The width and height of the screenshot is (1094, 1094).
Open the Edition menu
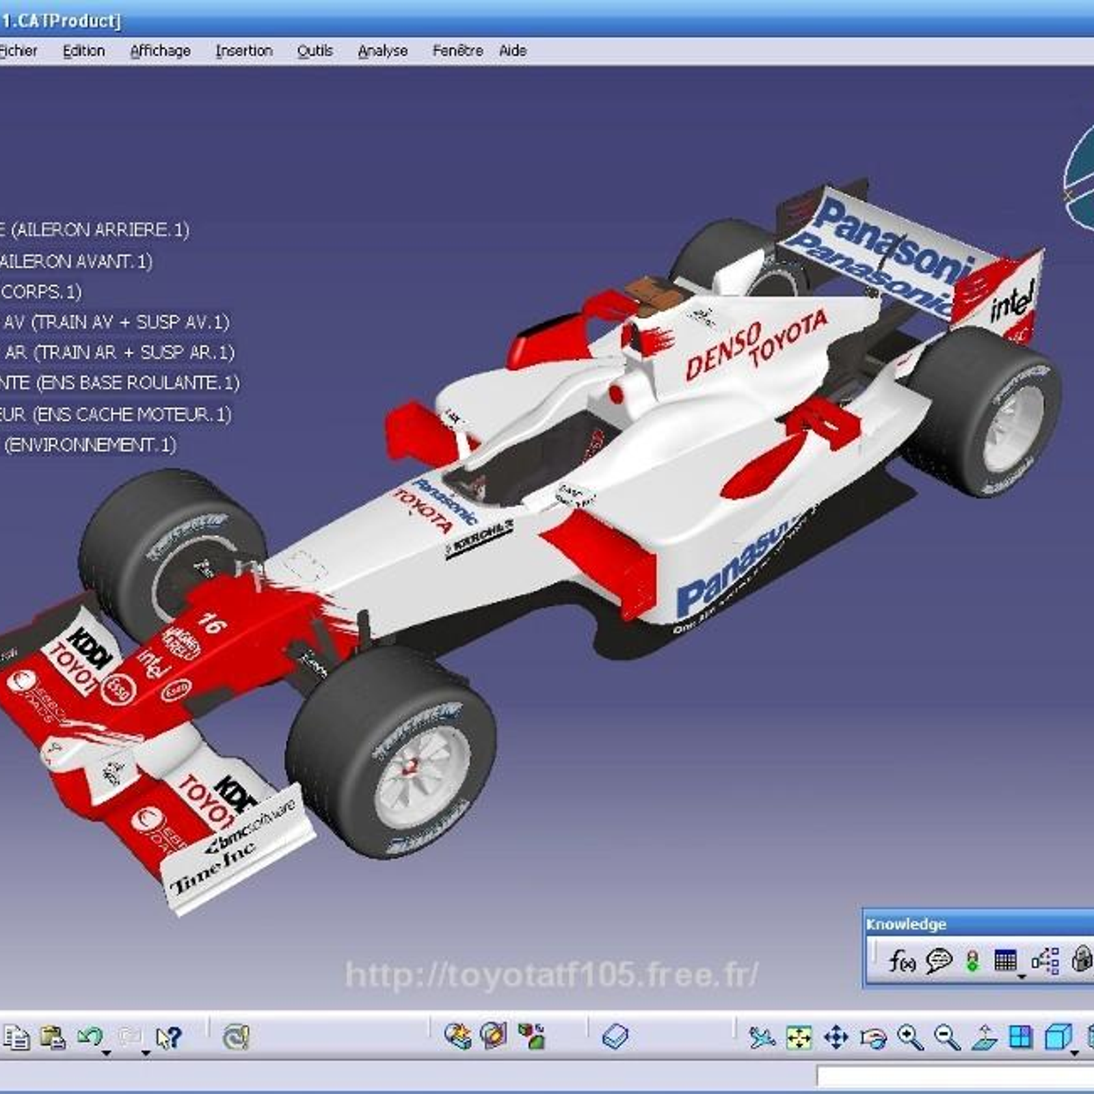click(83, 51)
